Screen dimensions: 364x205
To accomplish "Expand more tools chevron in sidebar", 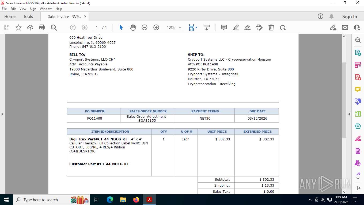I will [x=358, y=178].
